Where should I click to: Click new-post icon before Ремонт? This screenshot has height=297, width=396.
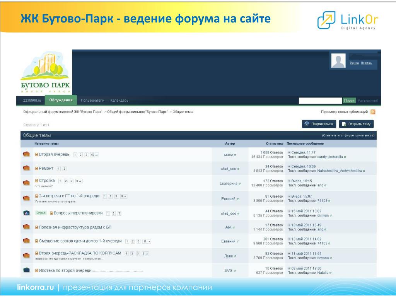pos(36,169)
